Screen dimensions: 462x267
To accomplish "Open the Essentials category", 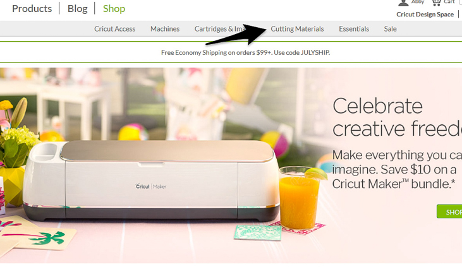I will coord(354,29).
